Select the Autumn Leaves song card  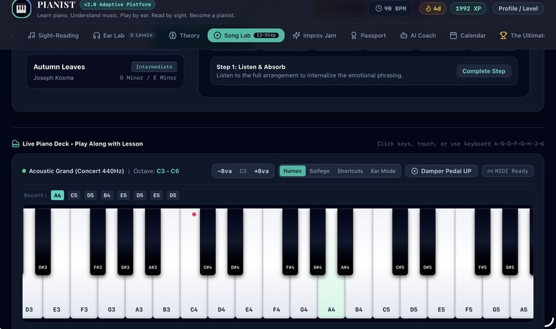pyautogui.click(x=105, y=71)
